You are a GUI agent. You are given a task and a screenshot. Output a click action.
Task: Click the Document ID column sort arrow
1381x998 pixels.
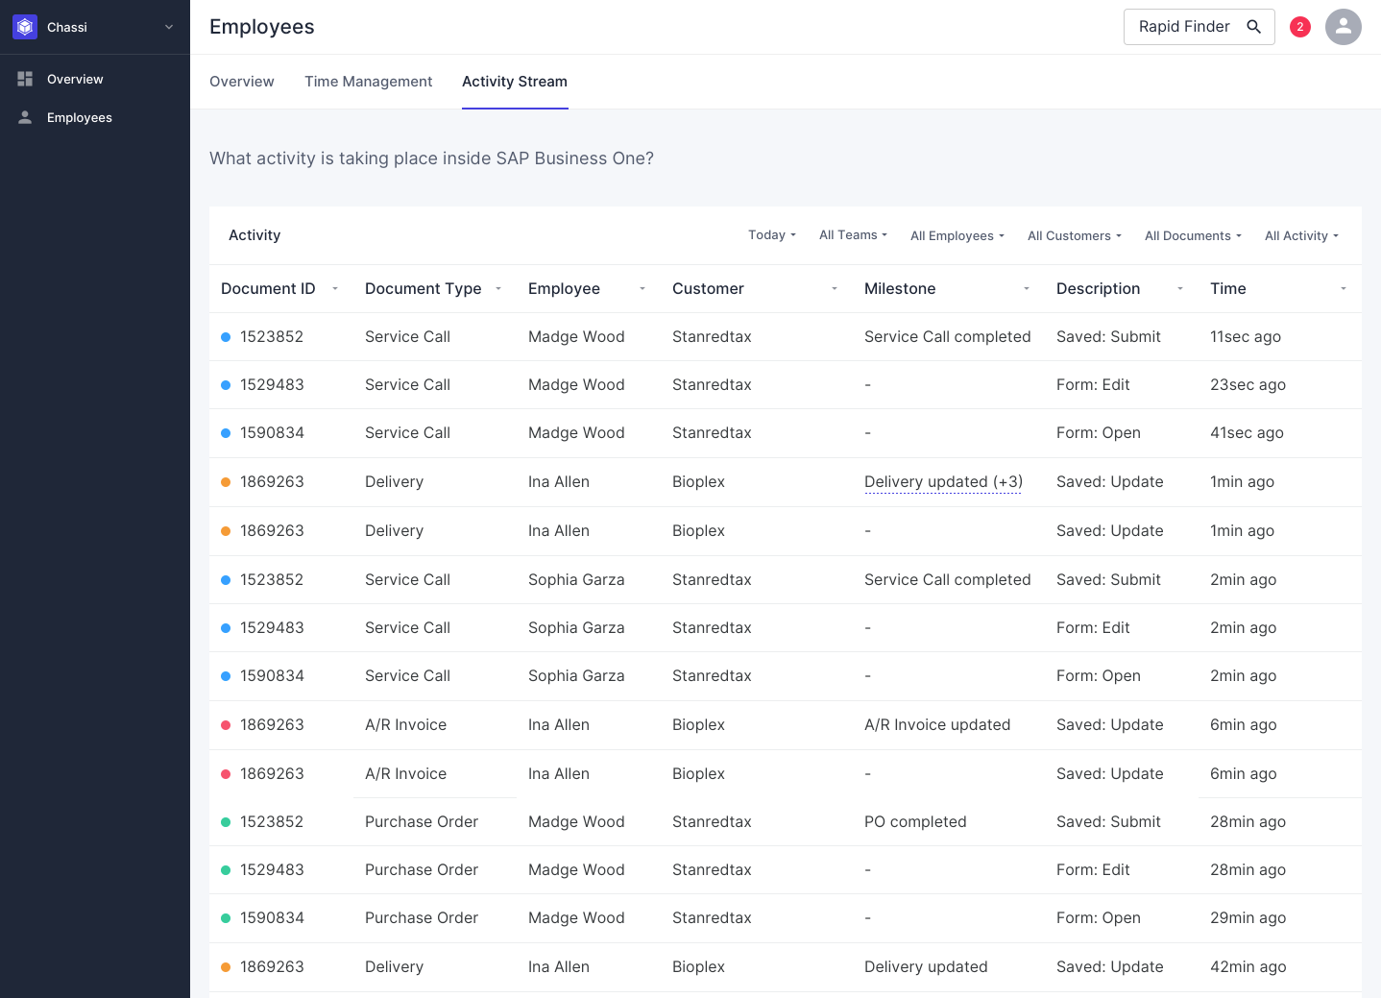tap(335, 289)
